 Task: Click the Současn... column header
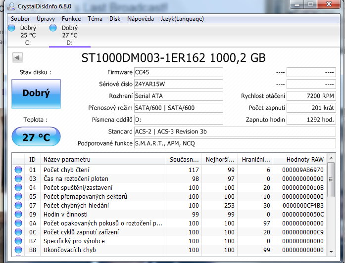[184, 160]
